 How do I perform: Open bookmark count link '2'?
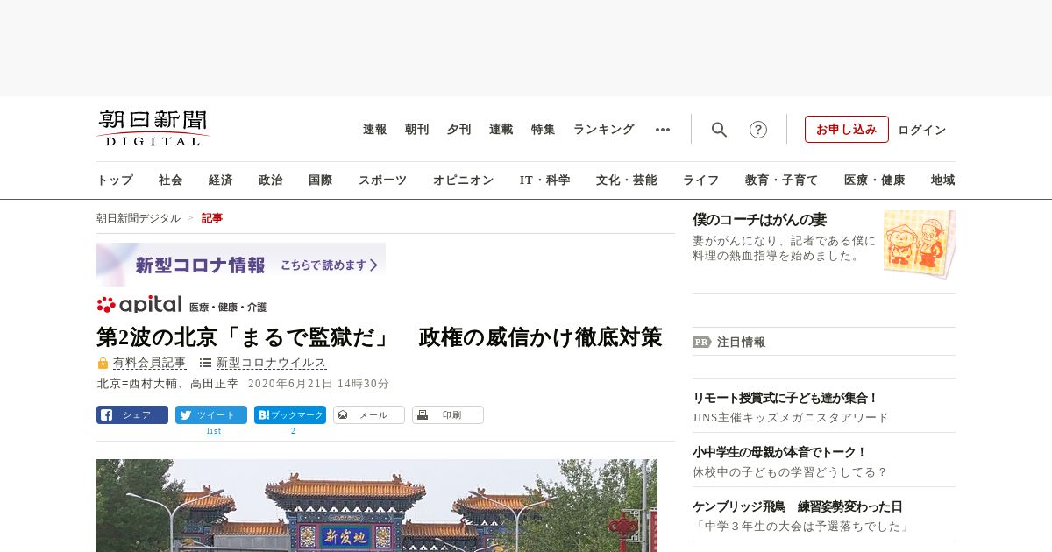[x=293, y=431]
